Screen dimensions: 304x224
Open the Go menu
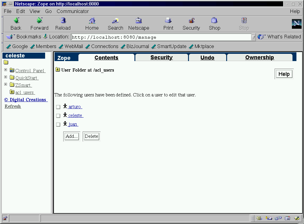coord(48,11)
